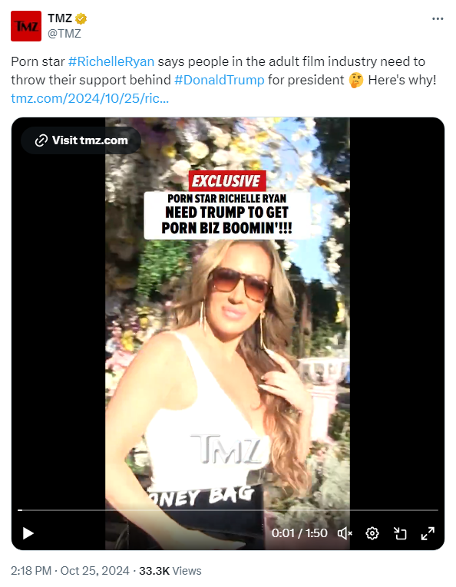Viewport: 456px width, 587px height.
Task: Follow the tmz.com article link
Action: (90, 98)
